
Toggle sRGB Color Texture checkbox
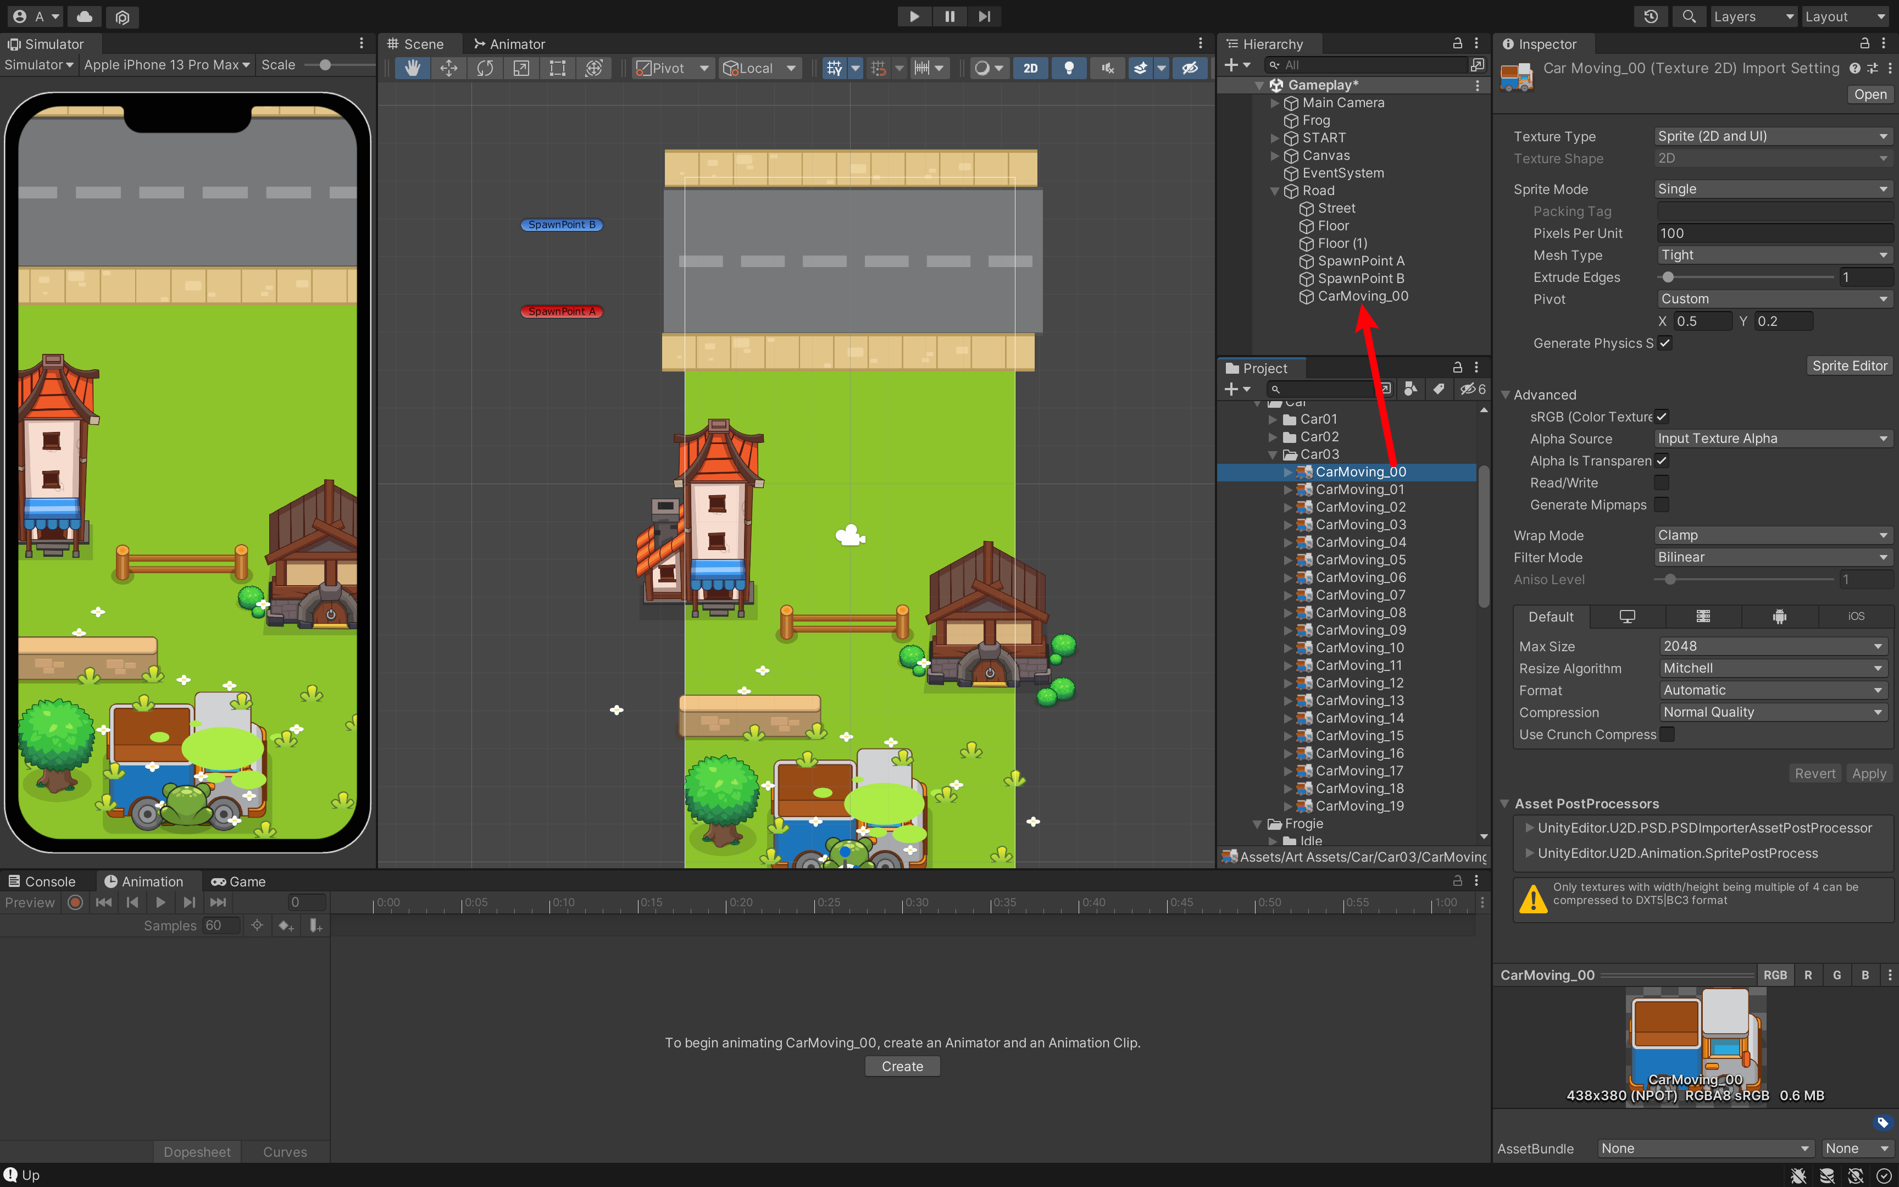point(1661,417)
